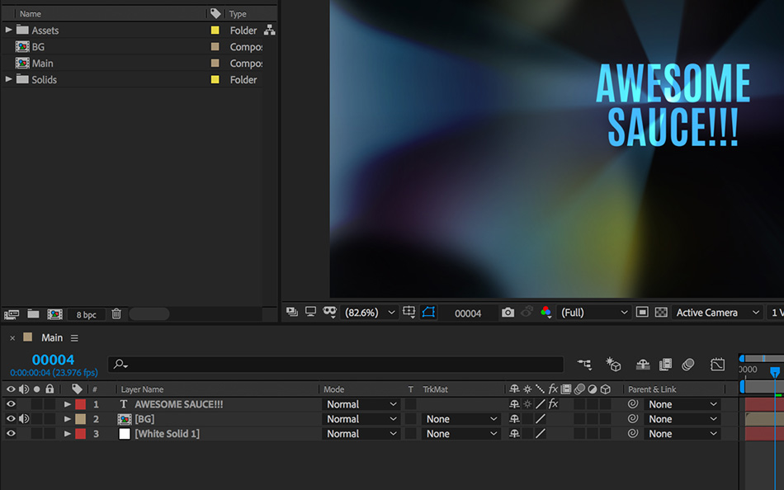Open blending Mode dropdown for BG layer
The image size is (784, 490).
361,419
